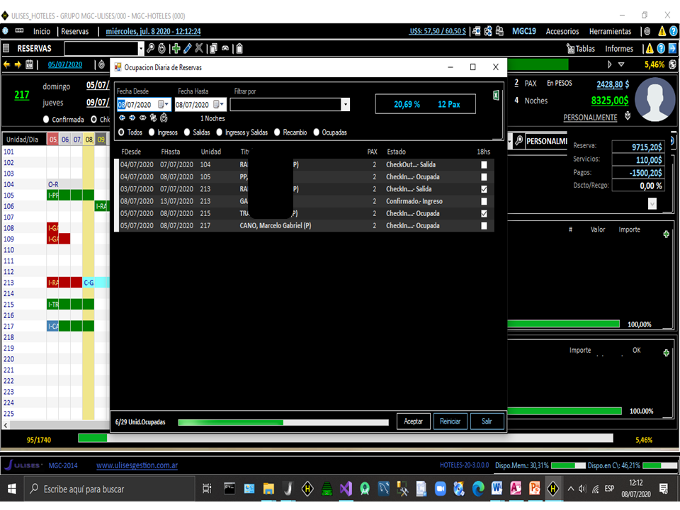Click the yellow warning triangle icon near the help button

651,49
